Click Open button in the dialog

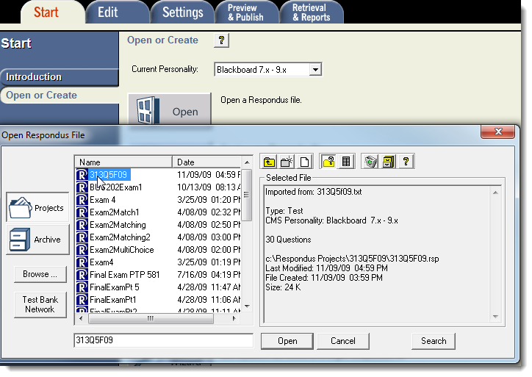287,341
